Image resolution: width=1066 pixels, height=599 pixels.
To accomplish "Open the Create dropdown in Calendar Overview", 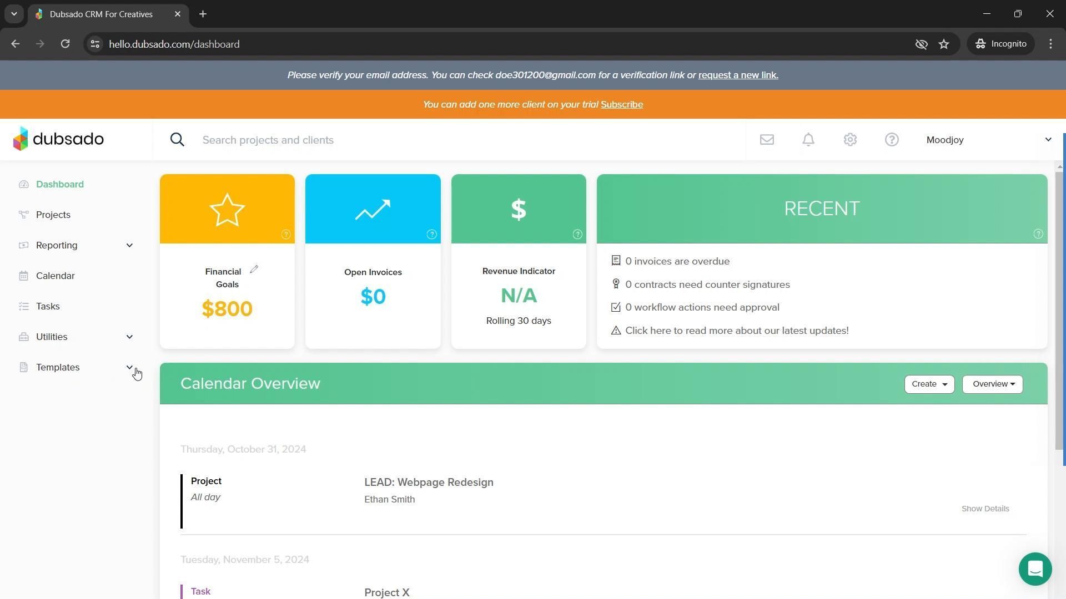I will tap(929, 384).
